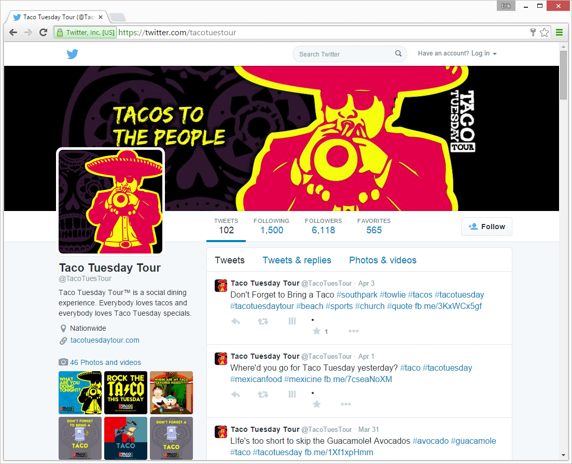Image resolution: width=572 pixels, height=464 pixels.
Task: Click the avatar on the Apr 3 tweet
Action: pyautogui.click(x=221, y=286)
